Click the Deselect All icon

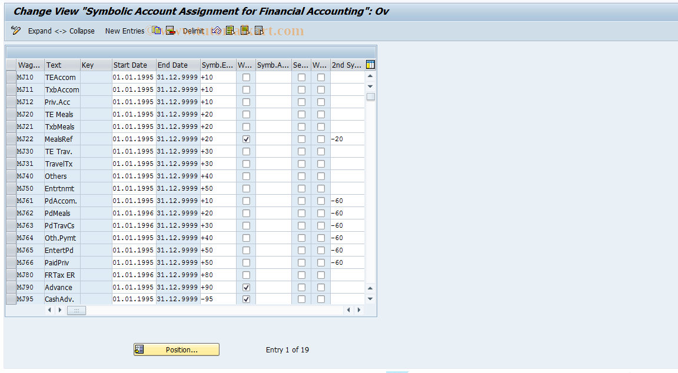pos(259,30)
